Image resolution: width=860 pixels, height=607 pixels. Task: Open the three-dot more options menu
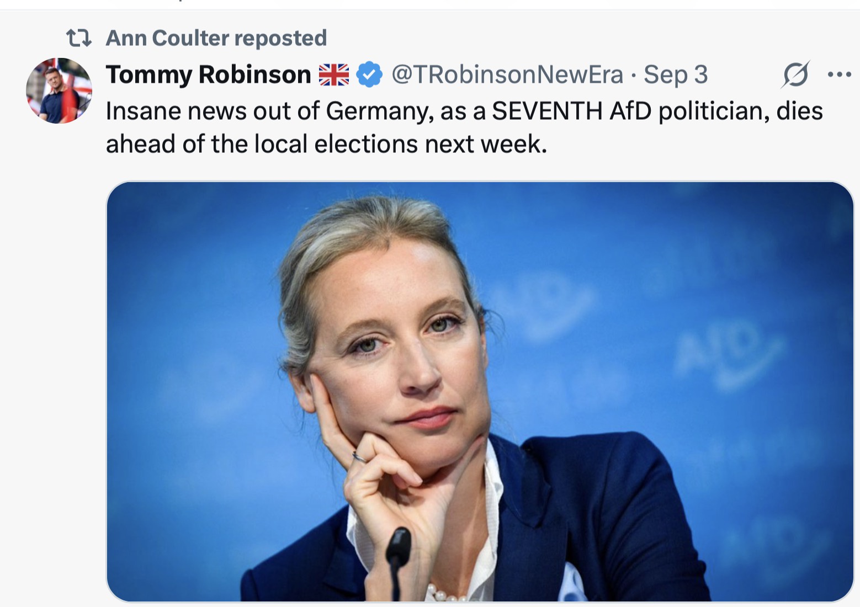click(x=839, y=74)
